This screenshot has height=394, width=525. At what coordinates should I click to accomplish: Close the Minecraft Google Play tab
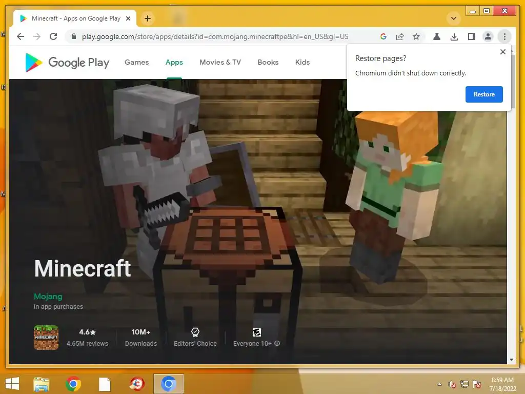(128, 18)
